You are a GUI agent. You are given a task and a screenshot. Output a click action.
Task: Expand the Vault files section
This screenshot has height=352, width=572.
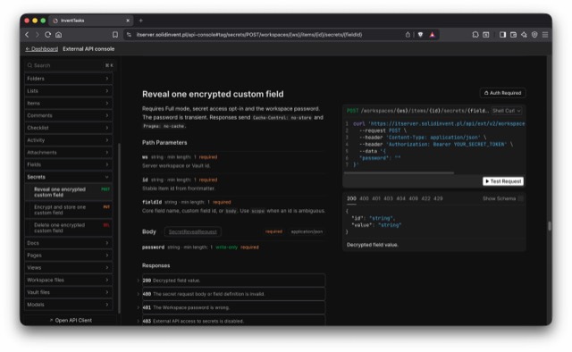(68, 292)
